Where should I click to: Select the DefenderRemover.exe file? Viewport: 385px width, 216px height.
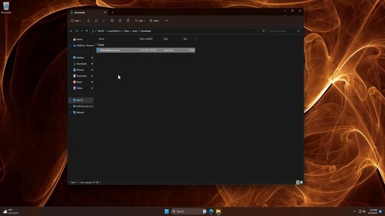146,50
